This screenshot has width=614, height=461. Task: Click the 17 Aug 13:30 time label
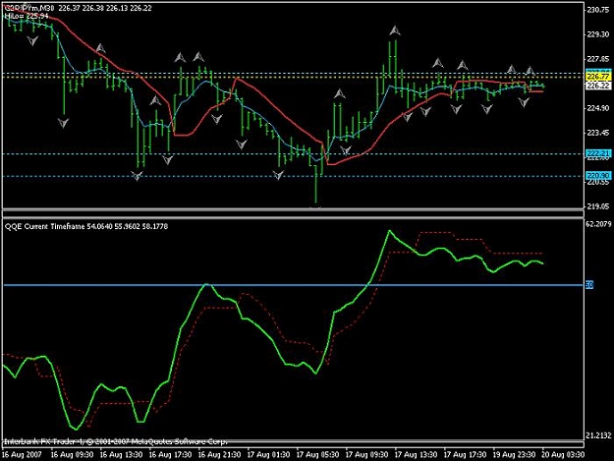416,455
